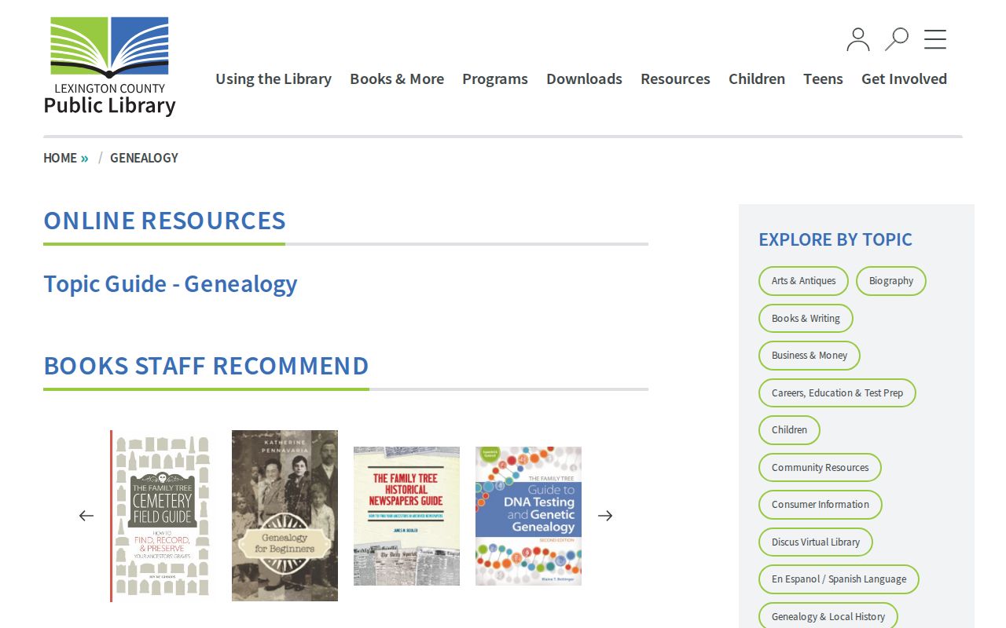The height and width of the screenshot is (628, 1006).
Task: Open Cemetery Field Guide book cover
Action: (x=163, y=516)
